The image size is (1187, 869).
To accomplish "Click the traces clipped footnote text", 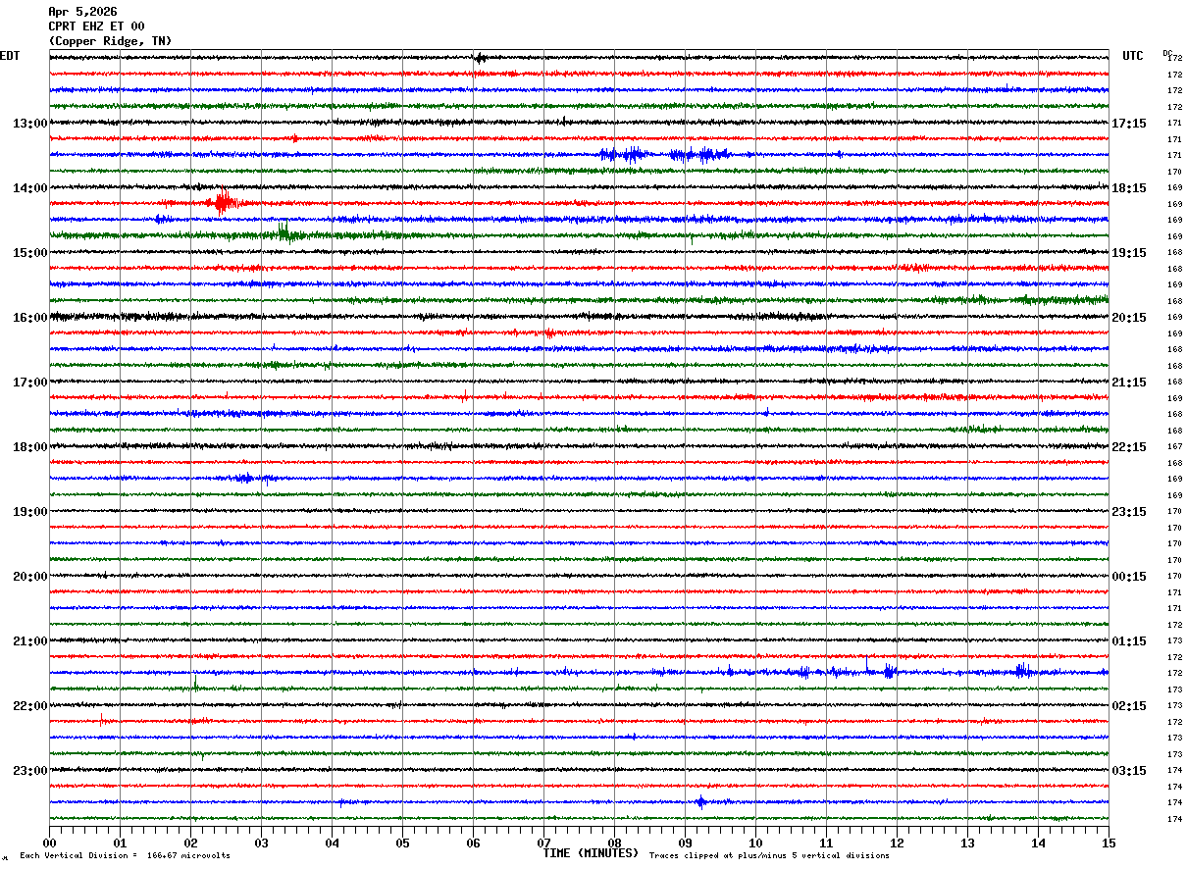I will click(769, 855).
